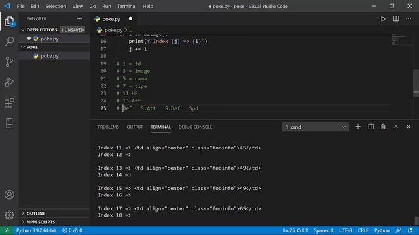Select the Terminal panel tab
The height and width of the screenshot is (235, 419).
click(x=160, y=127)
